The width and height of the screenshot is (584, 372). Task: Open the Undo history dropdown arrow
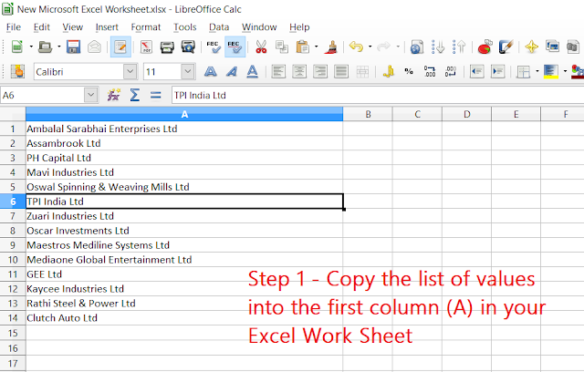[x=370, y=46]
